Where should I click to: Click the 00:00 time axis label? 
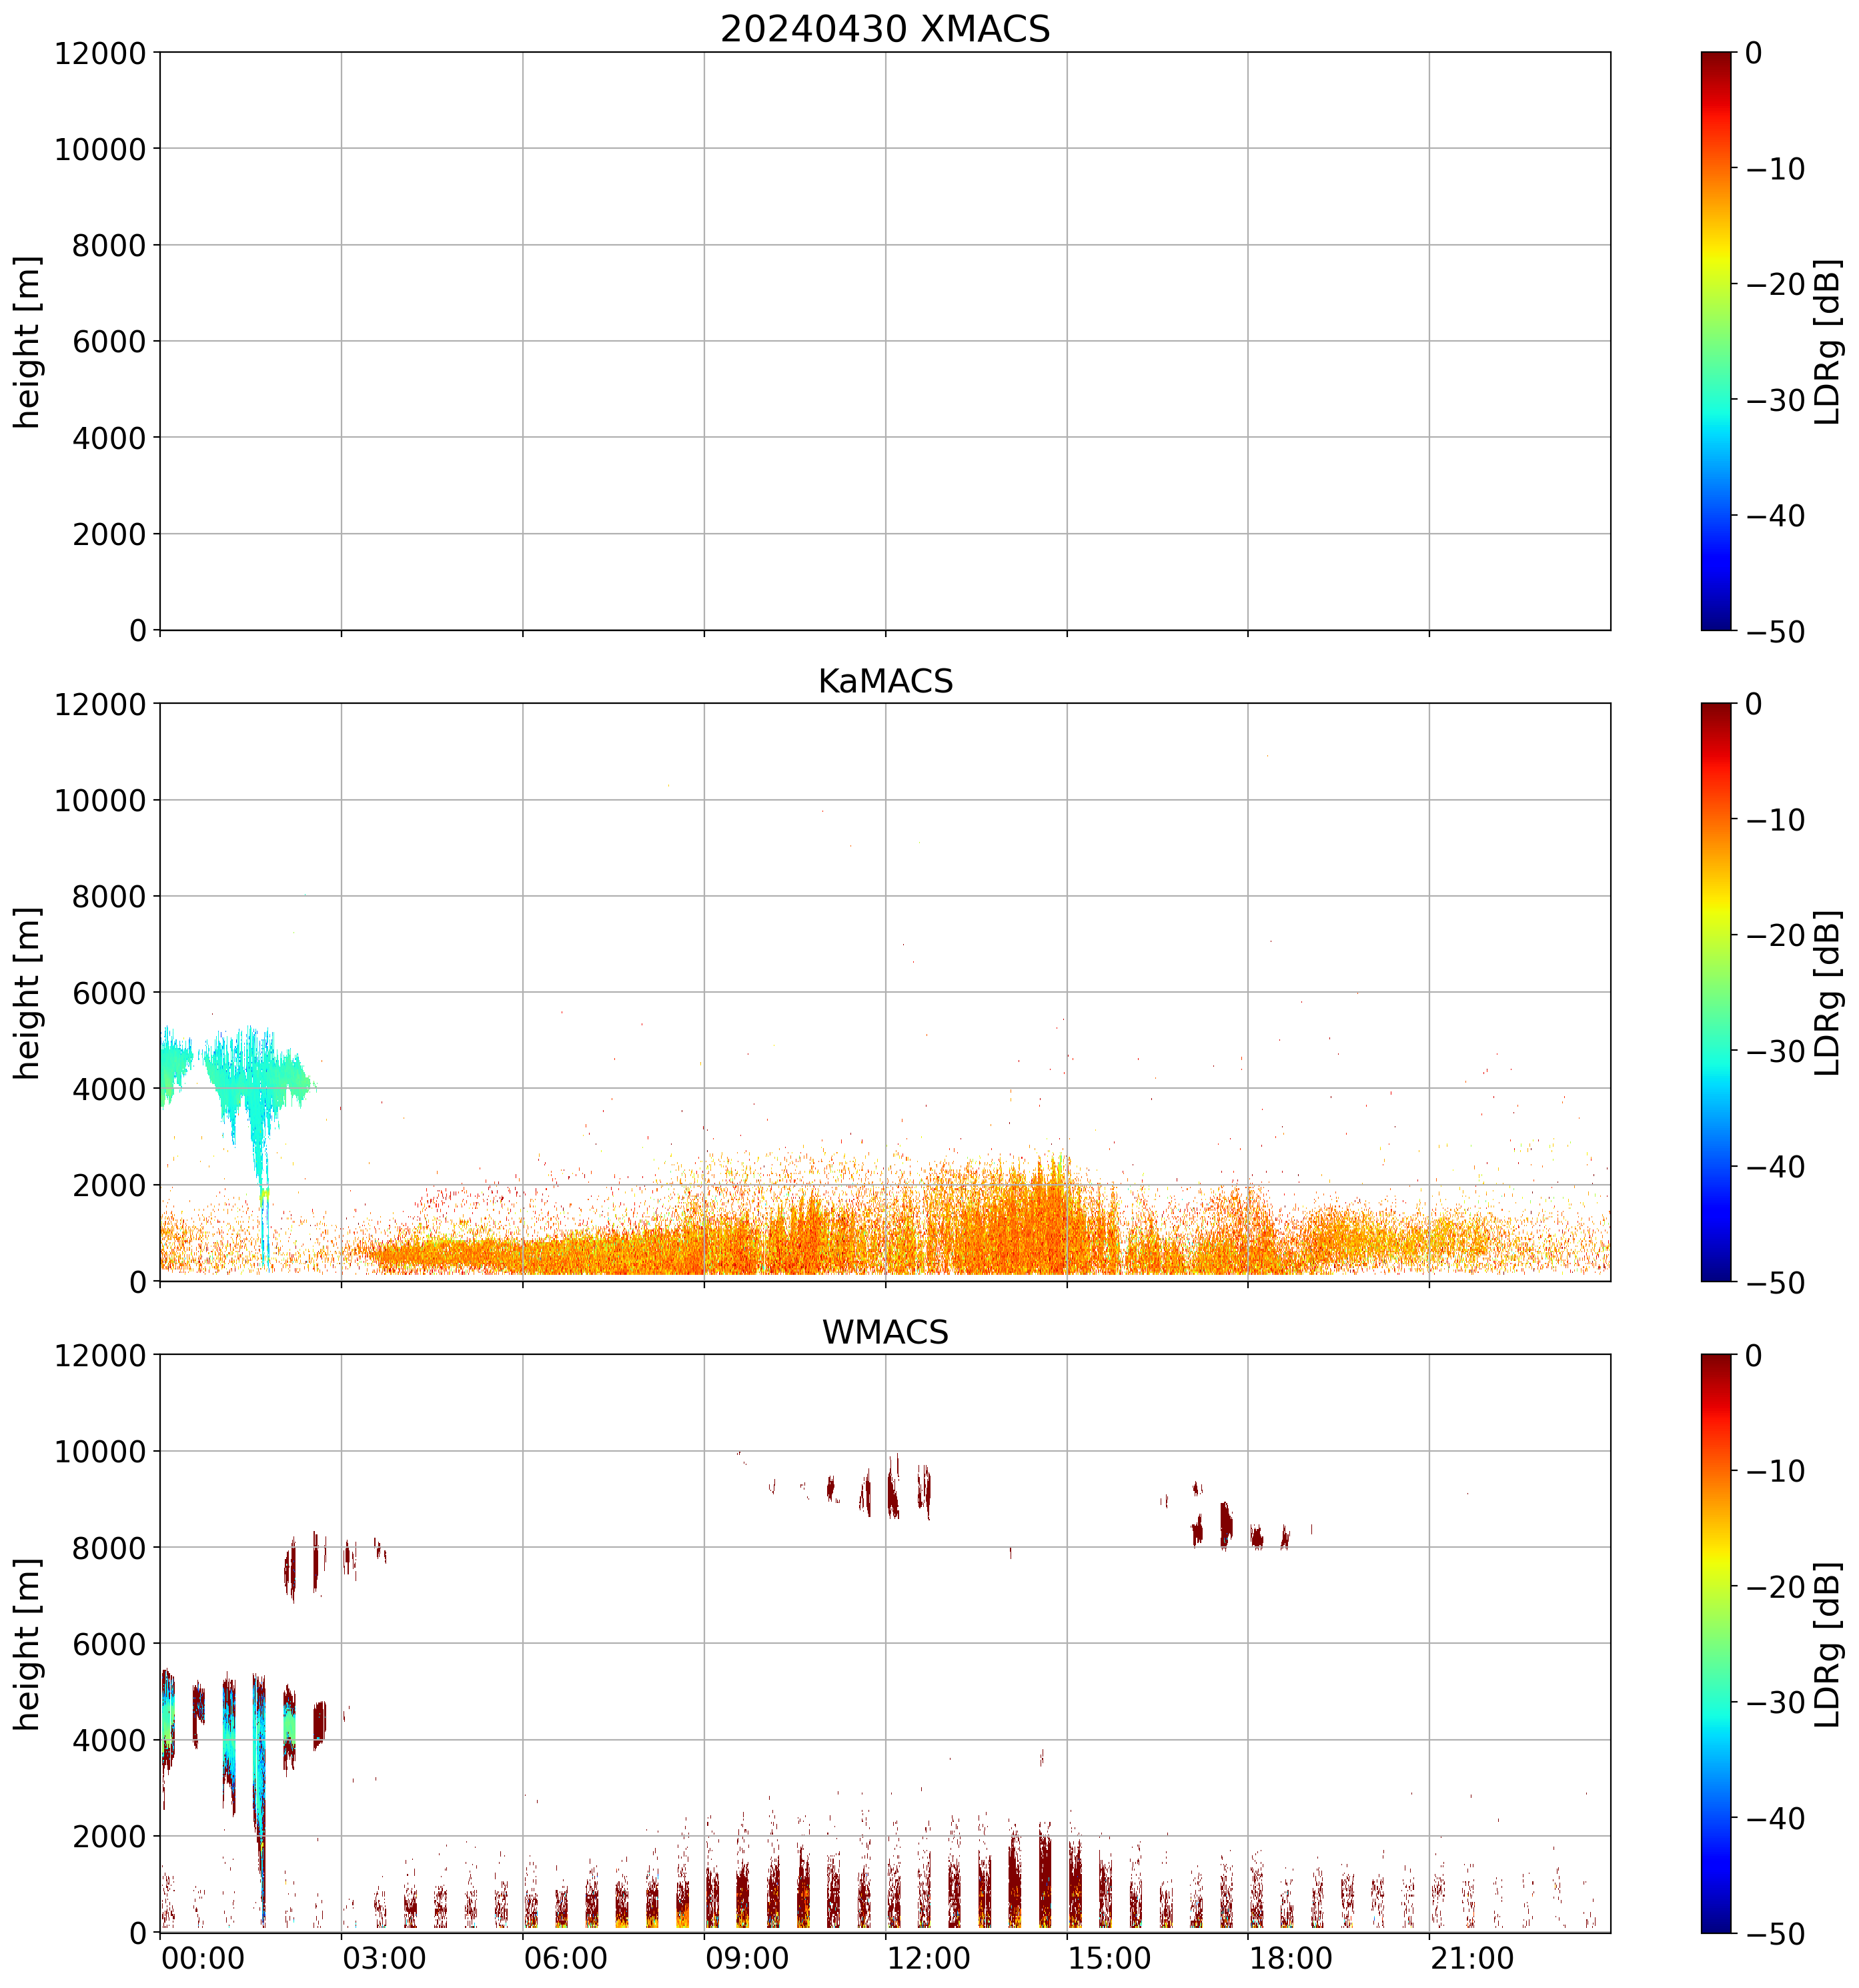[x=203, y=1958]
